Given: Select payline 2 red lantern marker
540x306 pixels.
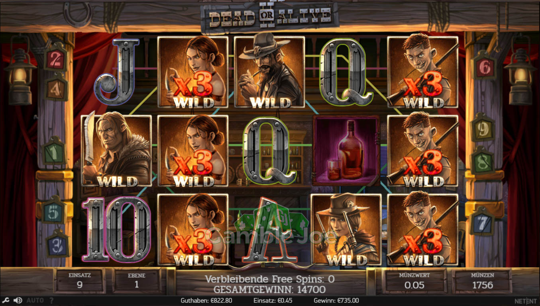Looking at the screenshot, I should [56, 59].
